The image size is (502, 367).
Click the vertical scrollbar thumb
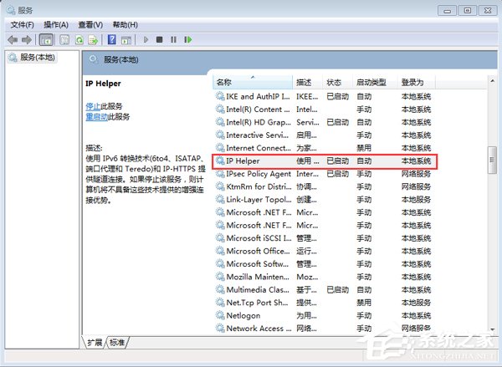(493, 160)
